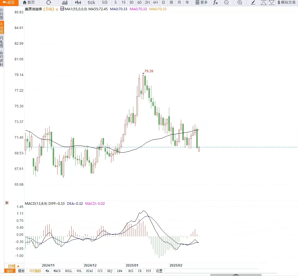Toggle the MA1 indicator icon in the chart header
The width and height of the screenshot is (298, 276).
click(62, 9)
